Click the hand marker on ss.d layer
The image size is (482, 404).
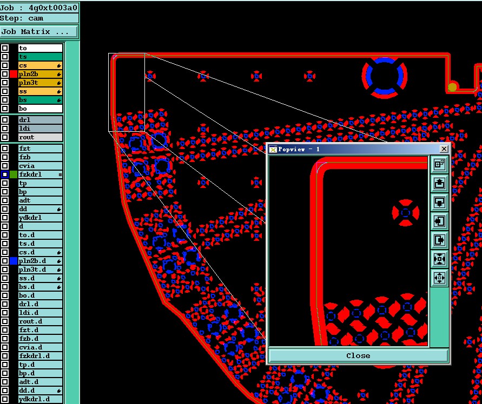tap(59, 279)
